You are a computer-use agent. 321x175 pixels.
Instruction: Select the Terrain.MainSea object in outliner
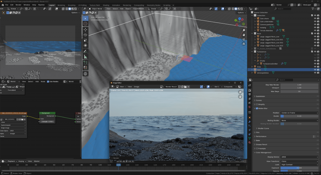[x=266, y=30]
